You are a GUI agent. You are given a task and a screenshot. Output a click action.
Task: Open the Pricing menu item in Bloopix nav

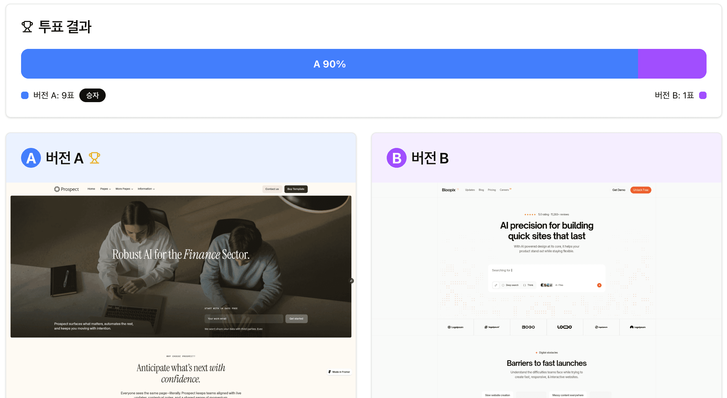tap(491, 190)
